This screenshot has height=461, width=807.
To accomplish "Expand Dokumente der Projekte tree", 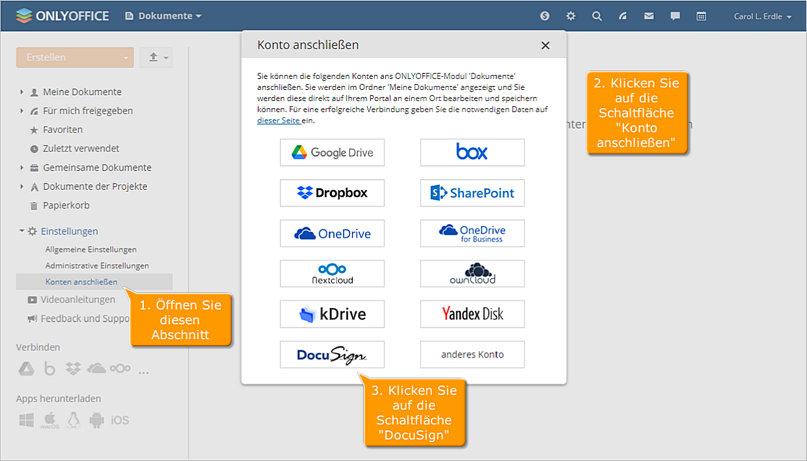I will [21, 187].
